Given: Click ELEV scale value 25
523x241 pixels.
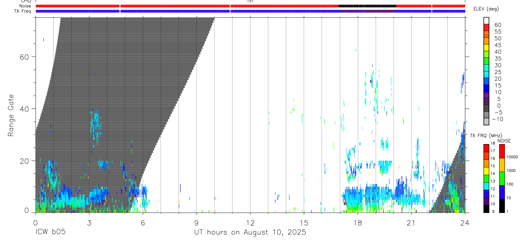Looking at the screenshot, I should (497, 72).
